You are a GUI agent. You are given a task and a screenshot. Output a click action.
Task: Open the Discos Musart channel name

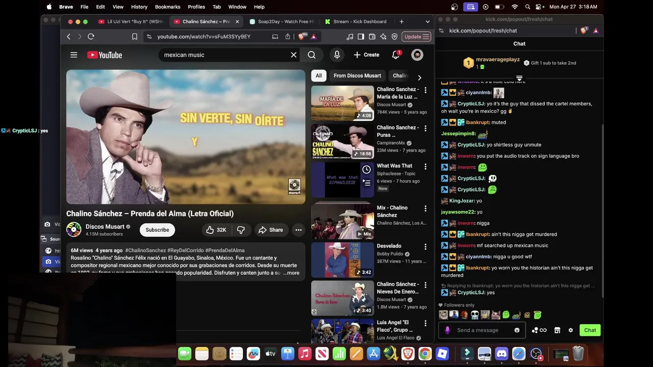click(105, 227)
